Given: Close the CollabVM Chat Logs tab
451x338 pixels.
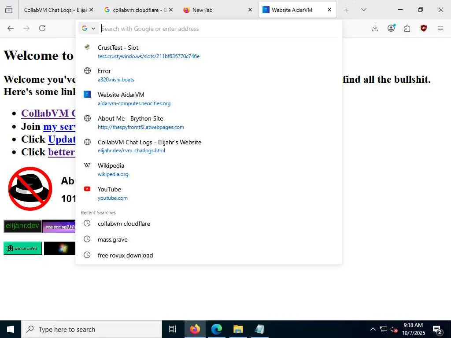Looking at the screenshot, I should [x=91, y=10].
